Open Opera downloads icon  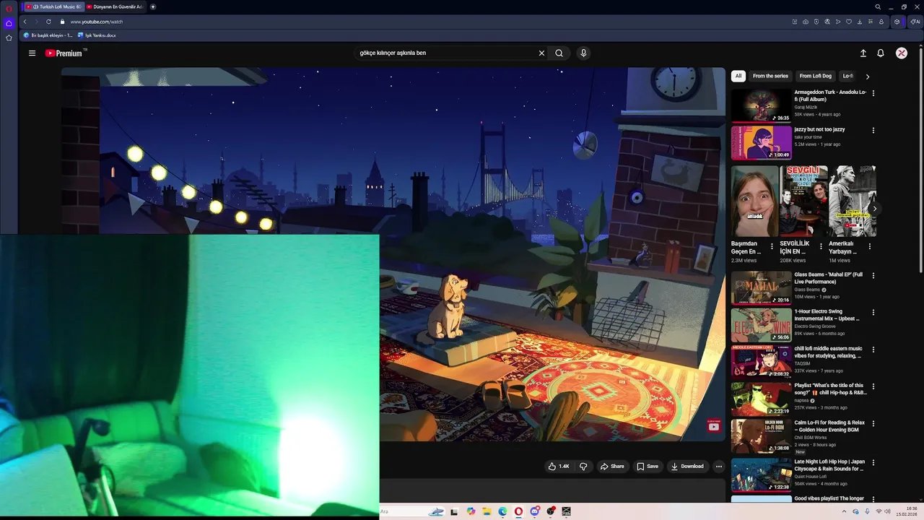860,22
